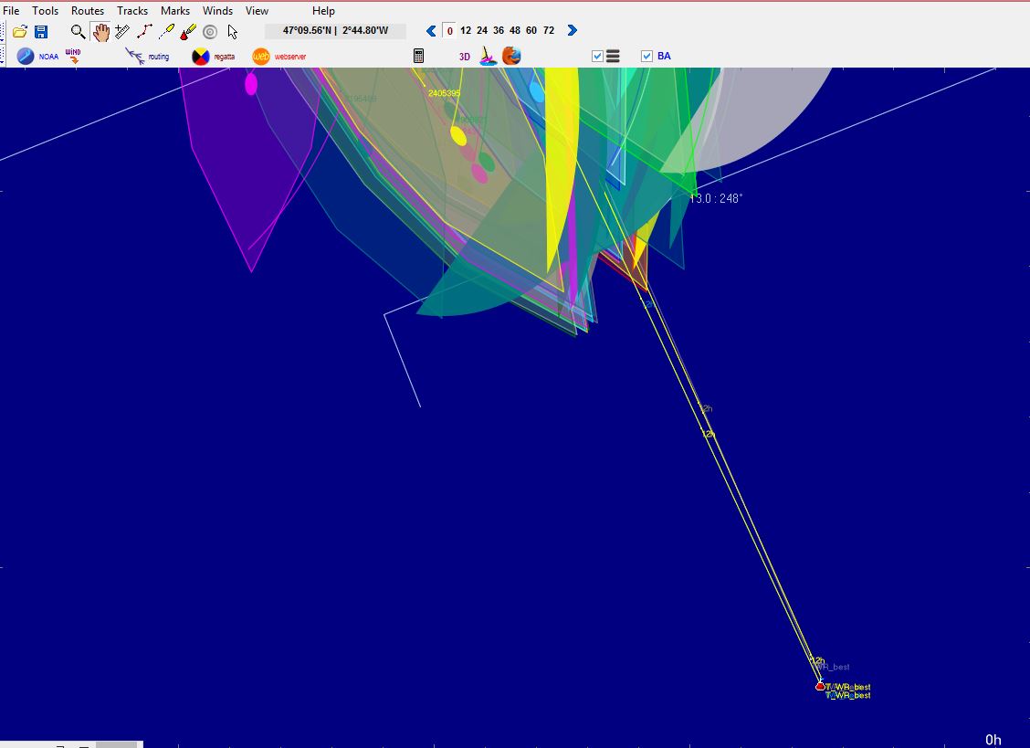This screenshot has height=748, width=1030.
Task: Jump to forecast hour 24
Action: [x=482, y=31]
